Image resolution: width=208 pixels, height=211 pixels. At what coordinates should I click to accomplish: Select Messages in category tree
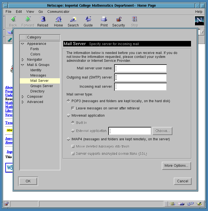click(38, 75)
